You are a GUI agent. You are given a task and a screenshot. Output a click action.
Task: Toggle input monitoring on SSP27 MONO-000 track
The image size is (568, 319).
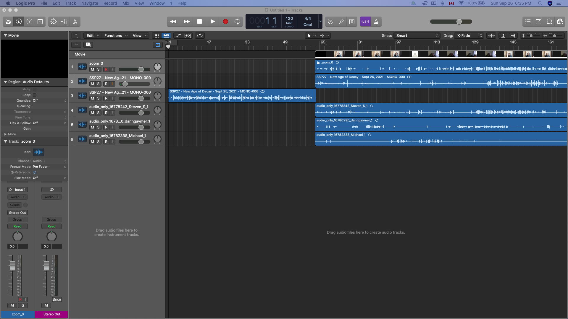click(x=112, y=84)
